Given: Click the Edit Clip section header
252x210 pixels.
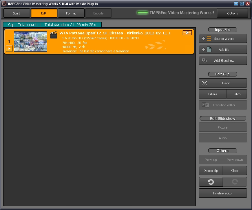Looking at the screenshot, I should pyautogui.click(x=222, y=74).
